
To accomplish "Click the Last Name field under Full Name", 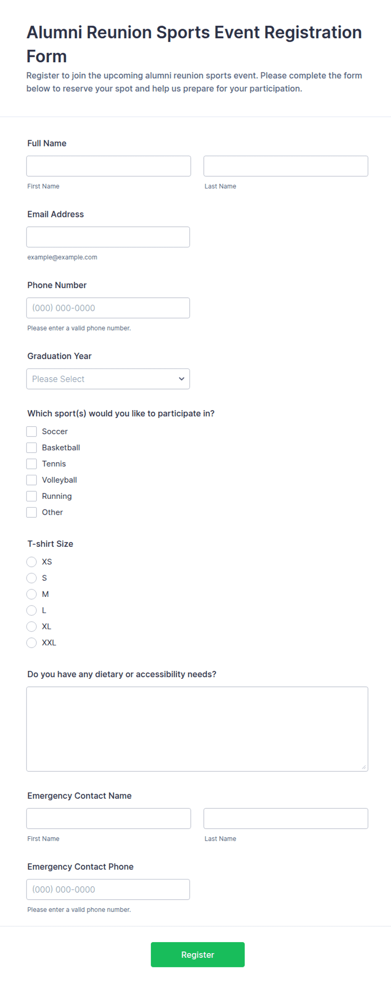I will (x=285, y=166).
